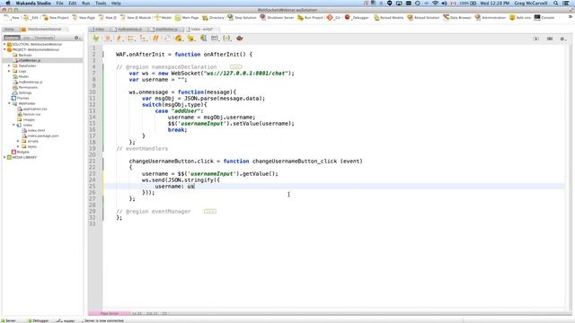This screenshot has width=575, height=323.
Task: Create a New Project from toolbar
Action: point(56,18)
